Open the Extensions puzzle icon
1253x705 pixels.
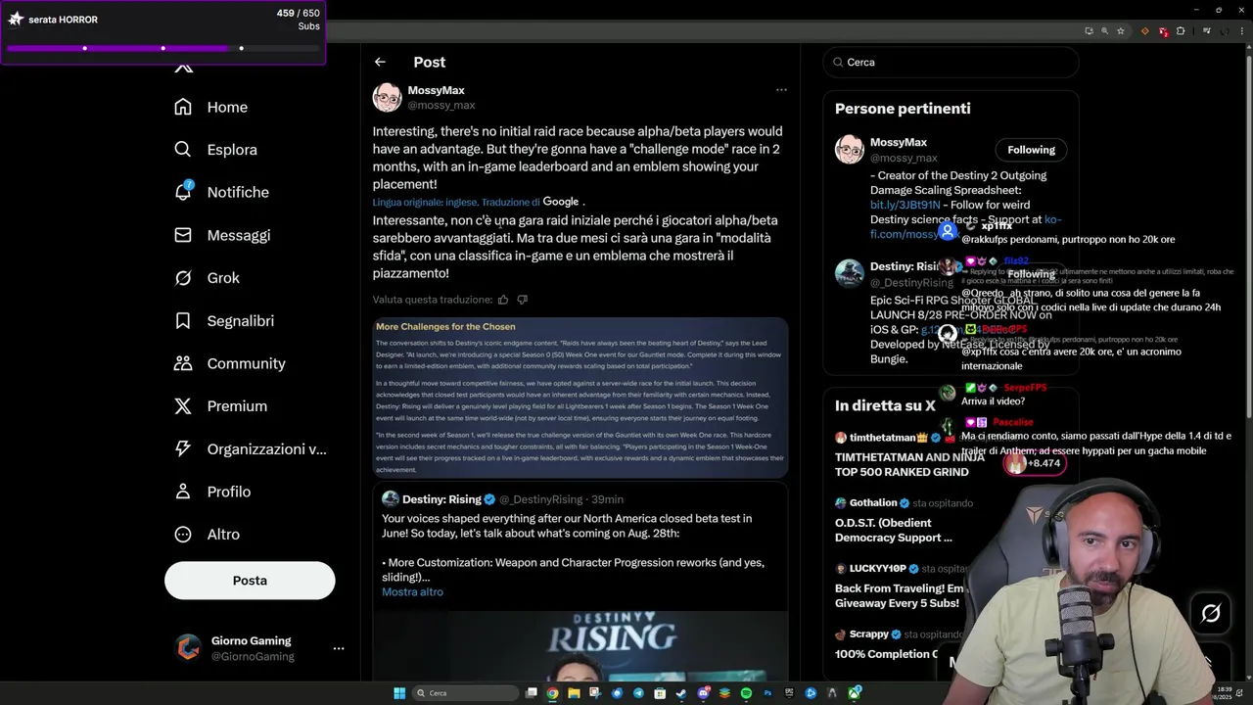[1181, 30]
